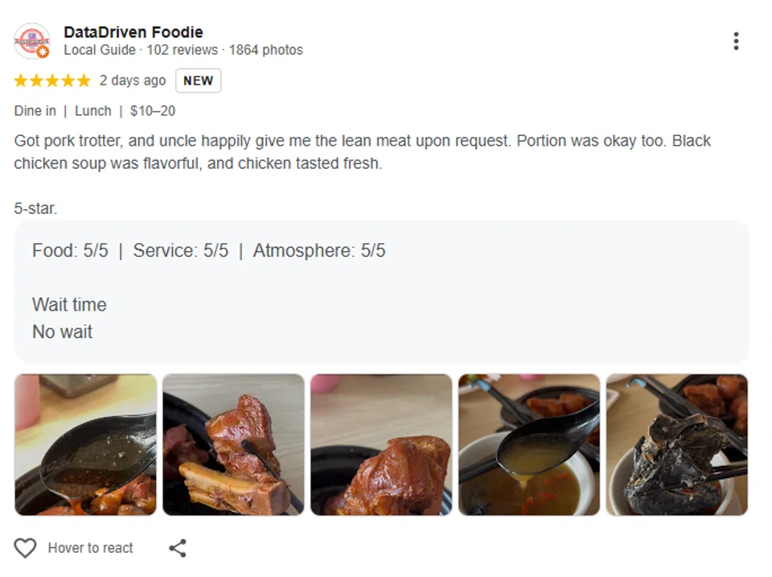Image resolution: width=772 pixels, height=577 pixels.
Task: Click the "Wait time" heading
Action: (69, 305)
